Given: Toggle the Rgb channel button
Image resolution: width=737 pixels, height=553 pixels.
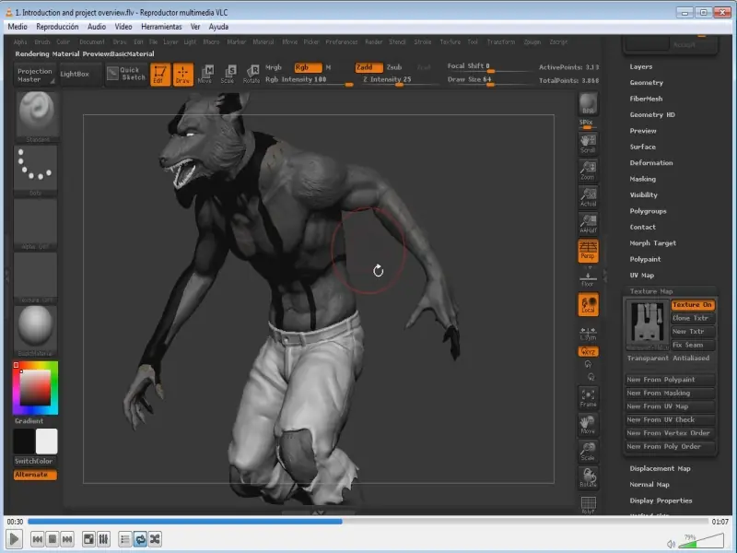Looking at the screenshot, I should (308, 67).
